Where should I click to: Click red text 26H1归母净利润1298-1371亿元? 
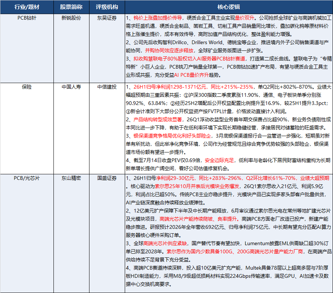click(170, 87)
